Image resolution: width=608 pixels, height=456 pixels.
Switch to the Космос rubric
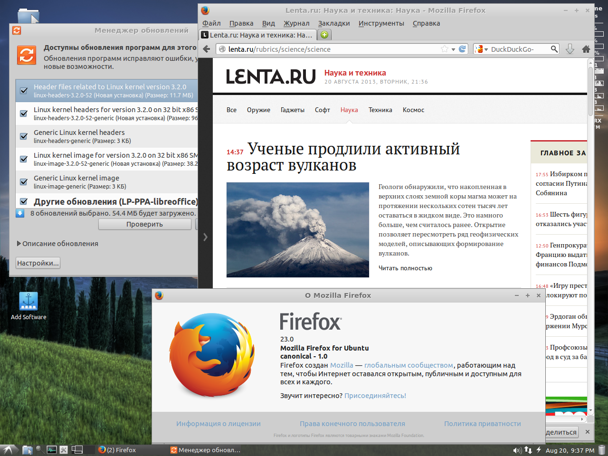click(x=413, y=110)
